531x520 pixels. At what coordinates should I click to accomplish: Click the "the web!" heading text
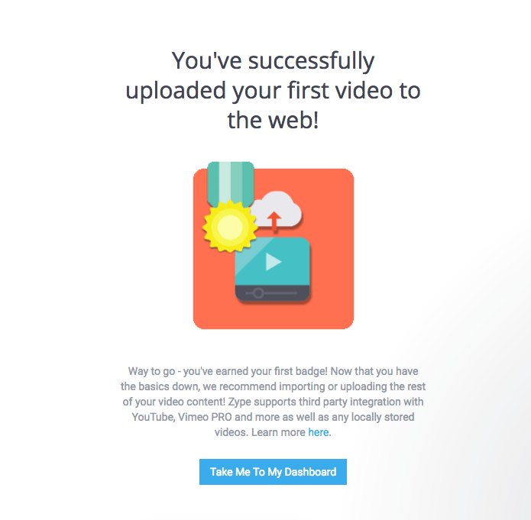coord(273,120)
